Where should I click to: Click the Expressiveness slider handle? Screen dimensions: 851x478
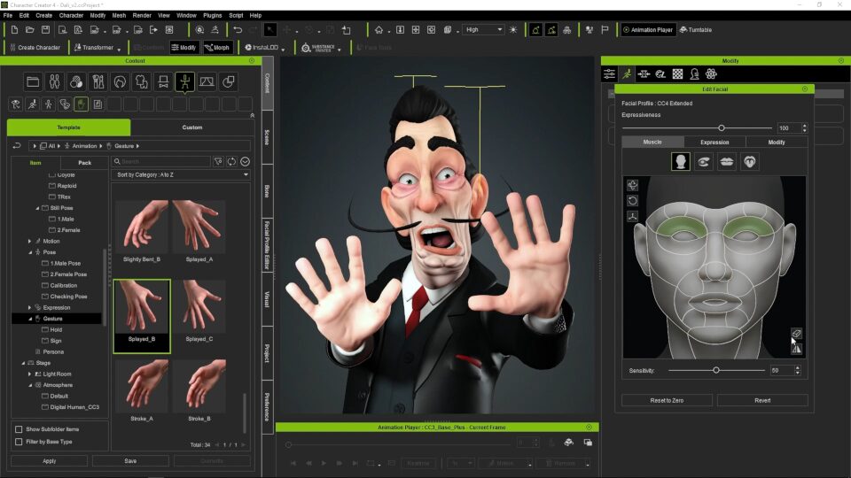(722, 128)
